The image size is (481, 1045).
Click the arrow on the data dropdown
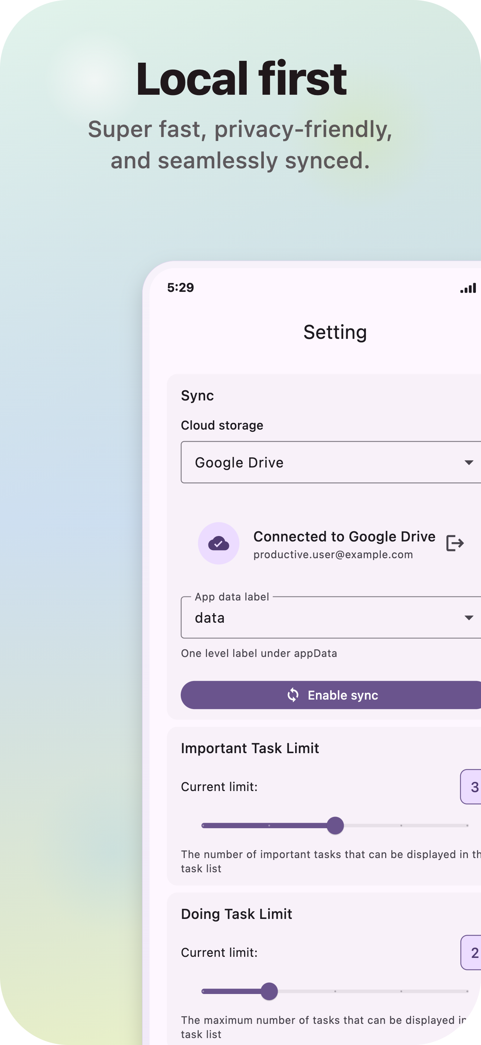(469, 618)
